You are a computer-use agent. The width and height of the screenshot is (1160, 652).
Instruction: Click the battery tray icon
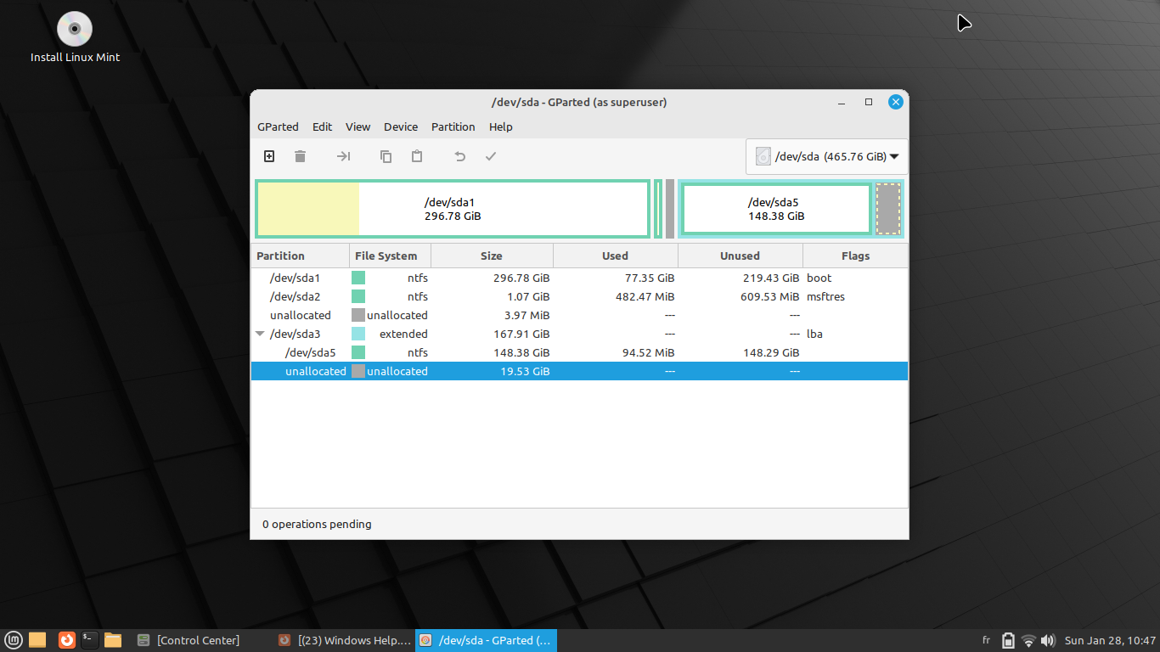[1008, 640]
